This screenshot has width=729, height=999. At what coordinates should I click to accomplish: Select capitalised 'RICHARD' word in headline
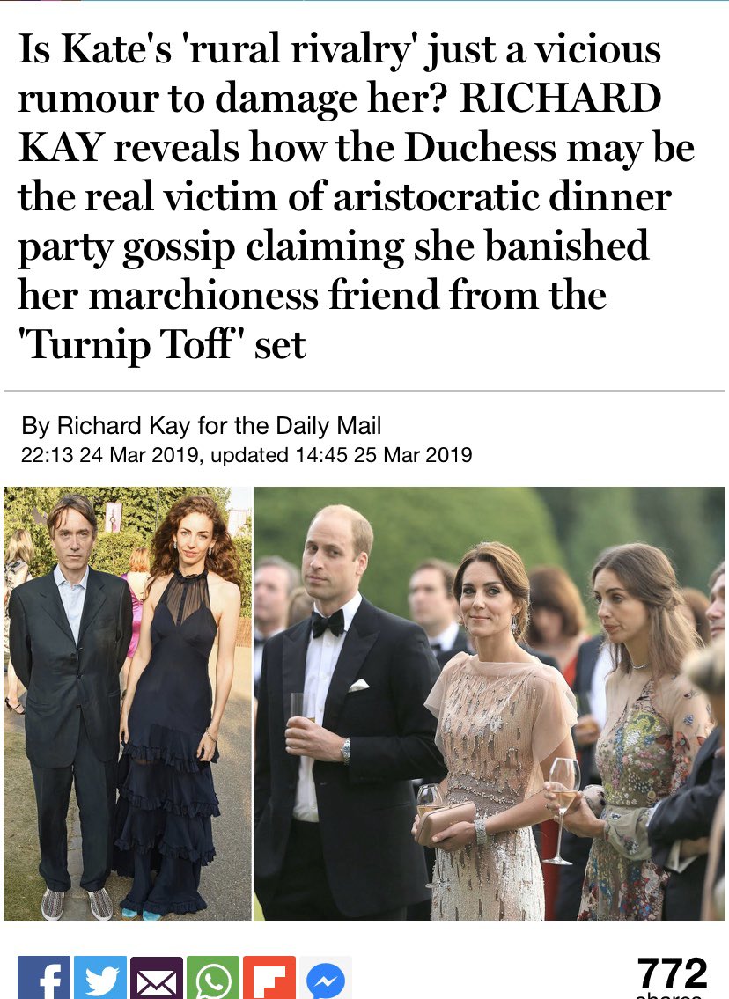(560, 98)
